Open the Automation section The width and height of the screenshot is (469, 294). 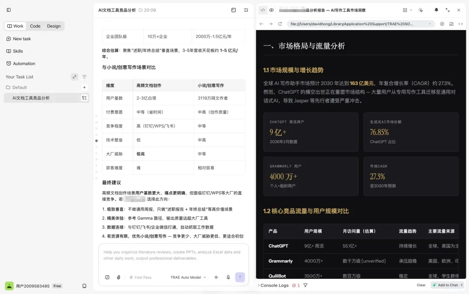pyautogui.click(x=21, y=64)
